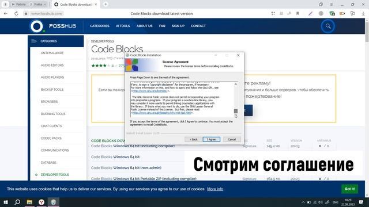Click the license scrollbar down arrow
Viewport: 369px width, 207px height.
[x=236, y=116]
